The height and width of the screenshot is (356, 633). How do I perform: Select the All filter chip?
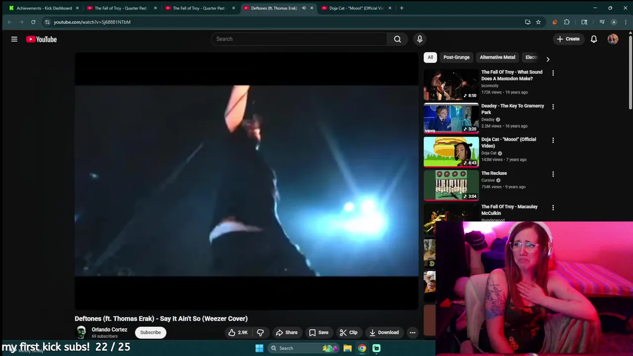pyautogui.click(x=430, y=57)
